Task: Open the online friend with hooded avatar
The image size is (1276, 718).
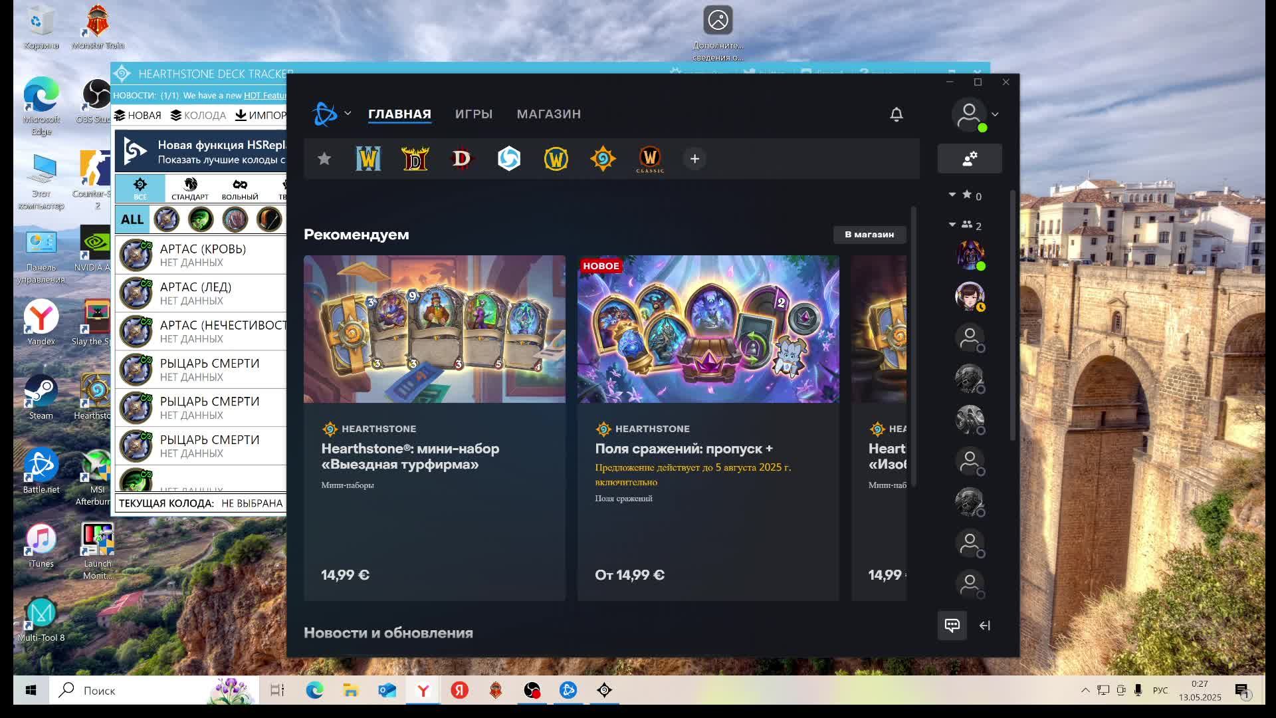Action: (x=970, y=255)
